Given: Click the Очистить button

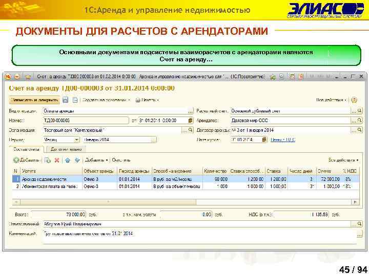Looking at the screenshot, I should (121, 160).
